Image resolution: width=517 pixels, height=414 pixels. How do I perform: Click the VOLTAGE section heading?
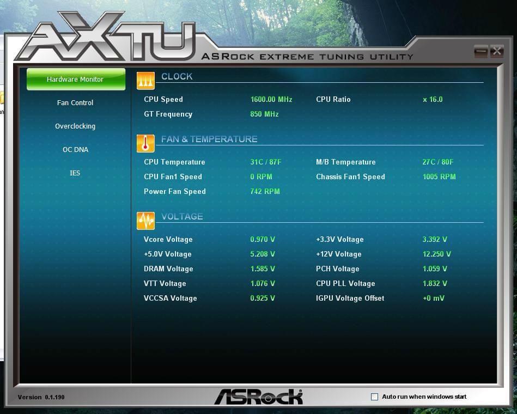(x=182, y=217)
